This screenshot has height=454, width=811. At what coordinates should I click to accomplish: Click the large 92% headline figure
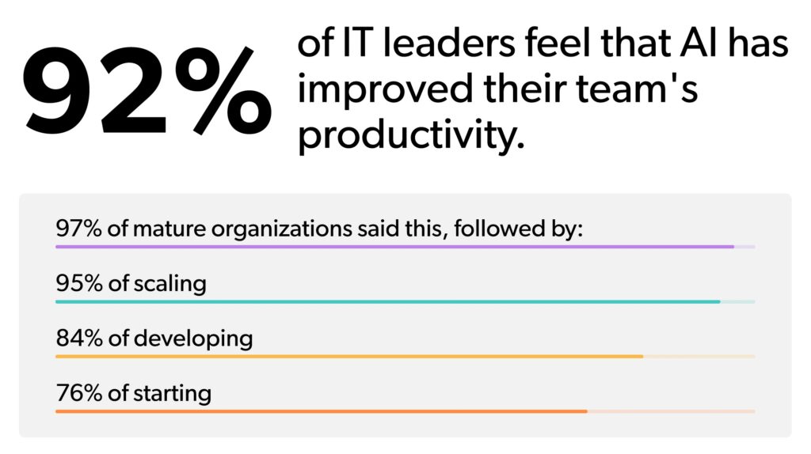tap(147, 90)
